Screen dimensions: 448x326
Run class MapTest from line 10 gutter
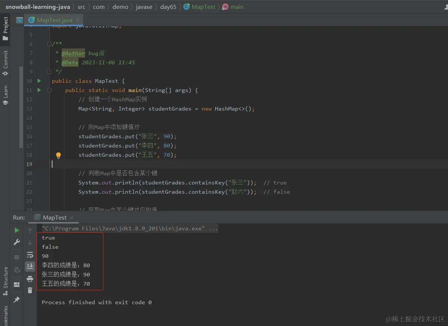[x=39, y=81]
